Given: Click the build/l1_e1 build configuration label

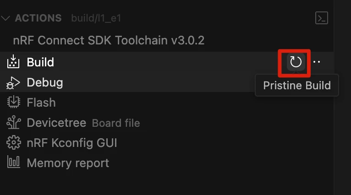Looking at the screenshot, I should [x=96, y=18].
